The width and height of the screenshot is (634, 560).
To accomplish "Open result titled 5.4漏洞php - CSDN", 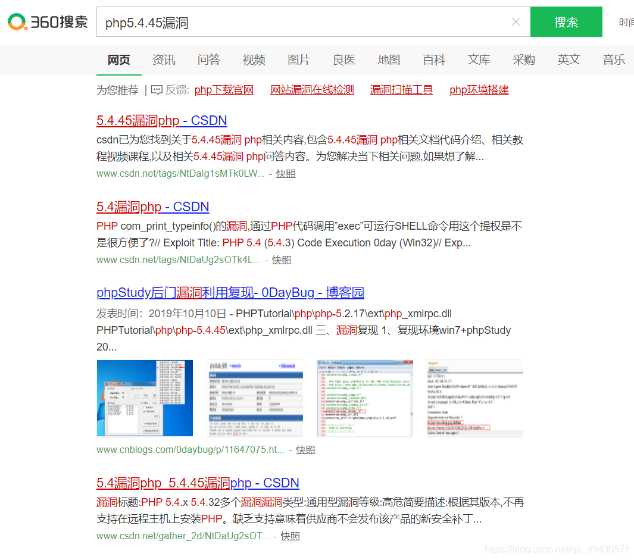I will [153, 207].
